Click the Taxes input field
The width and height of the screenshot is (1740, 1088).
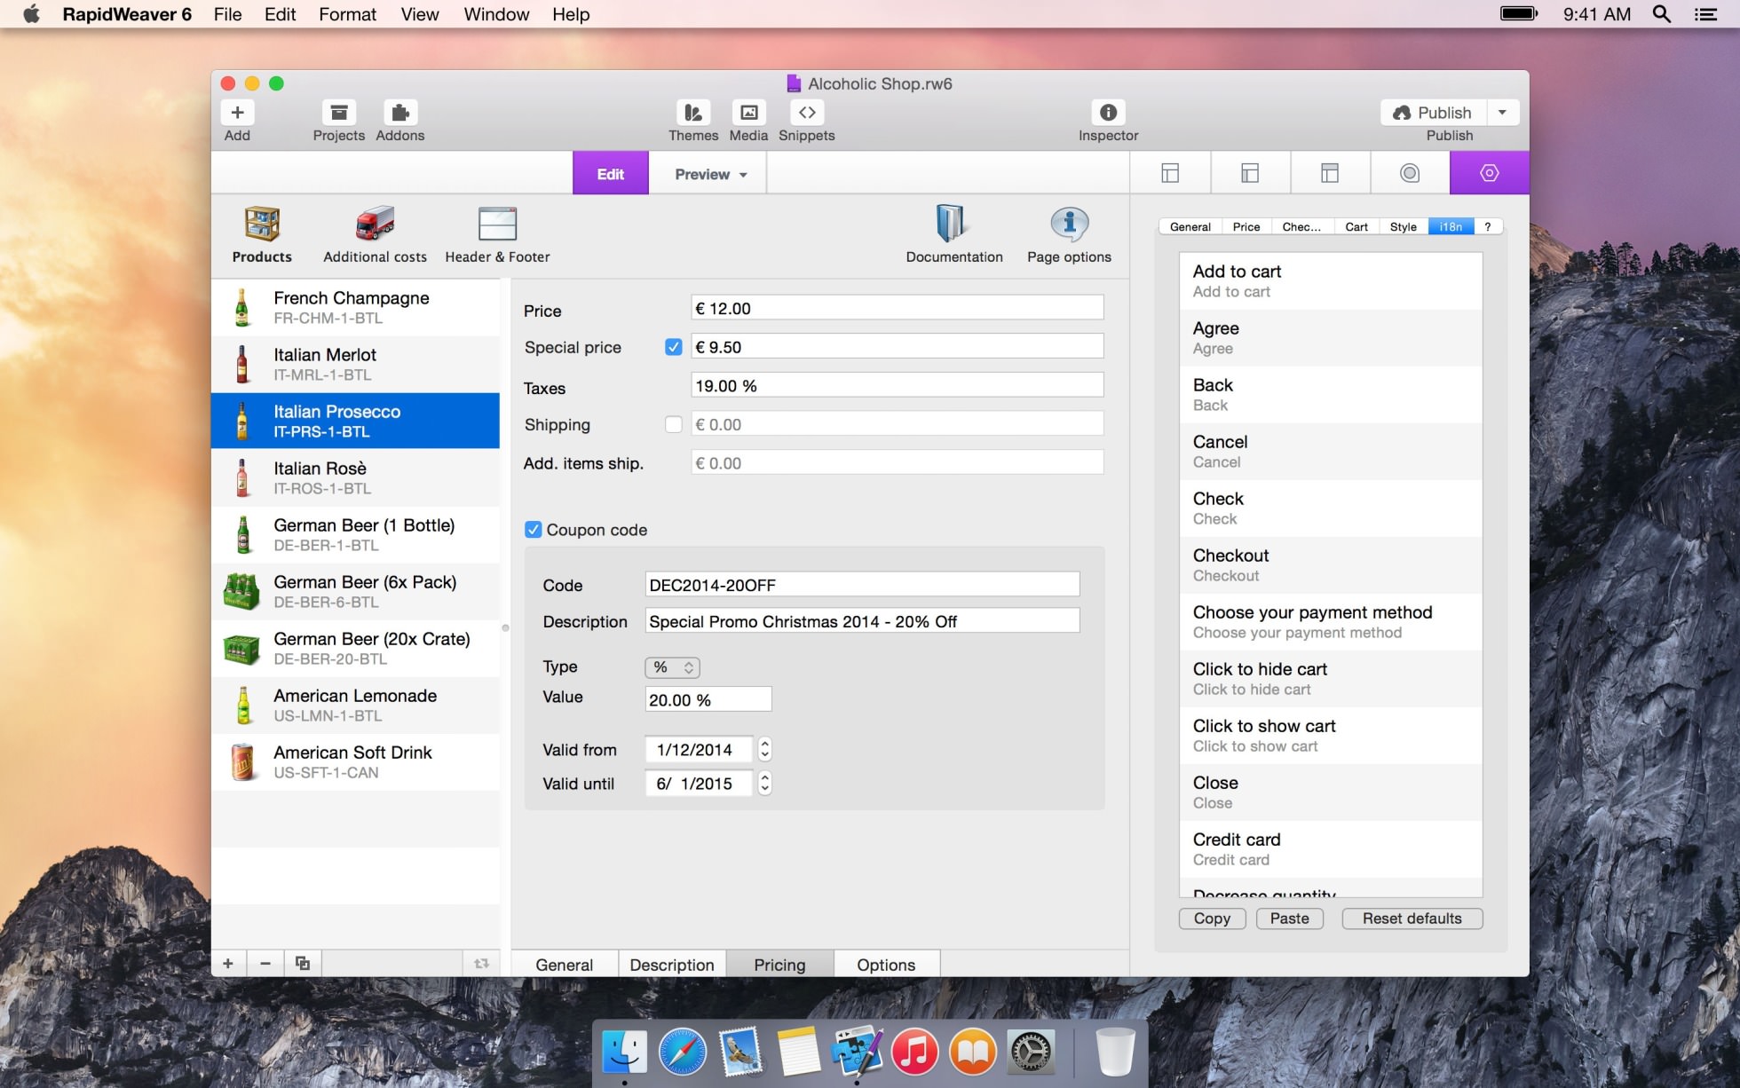897,385
